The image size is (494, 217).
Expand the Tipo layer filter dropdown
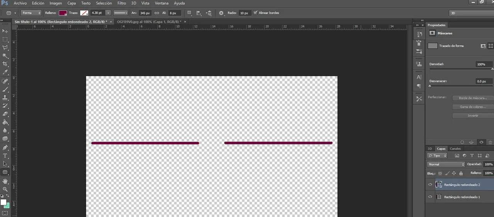tap(437, 156)
